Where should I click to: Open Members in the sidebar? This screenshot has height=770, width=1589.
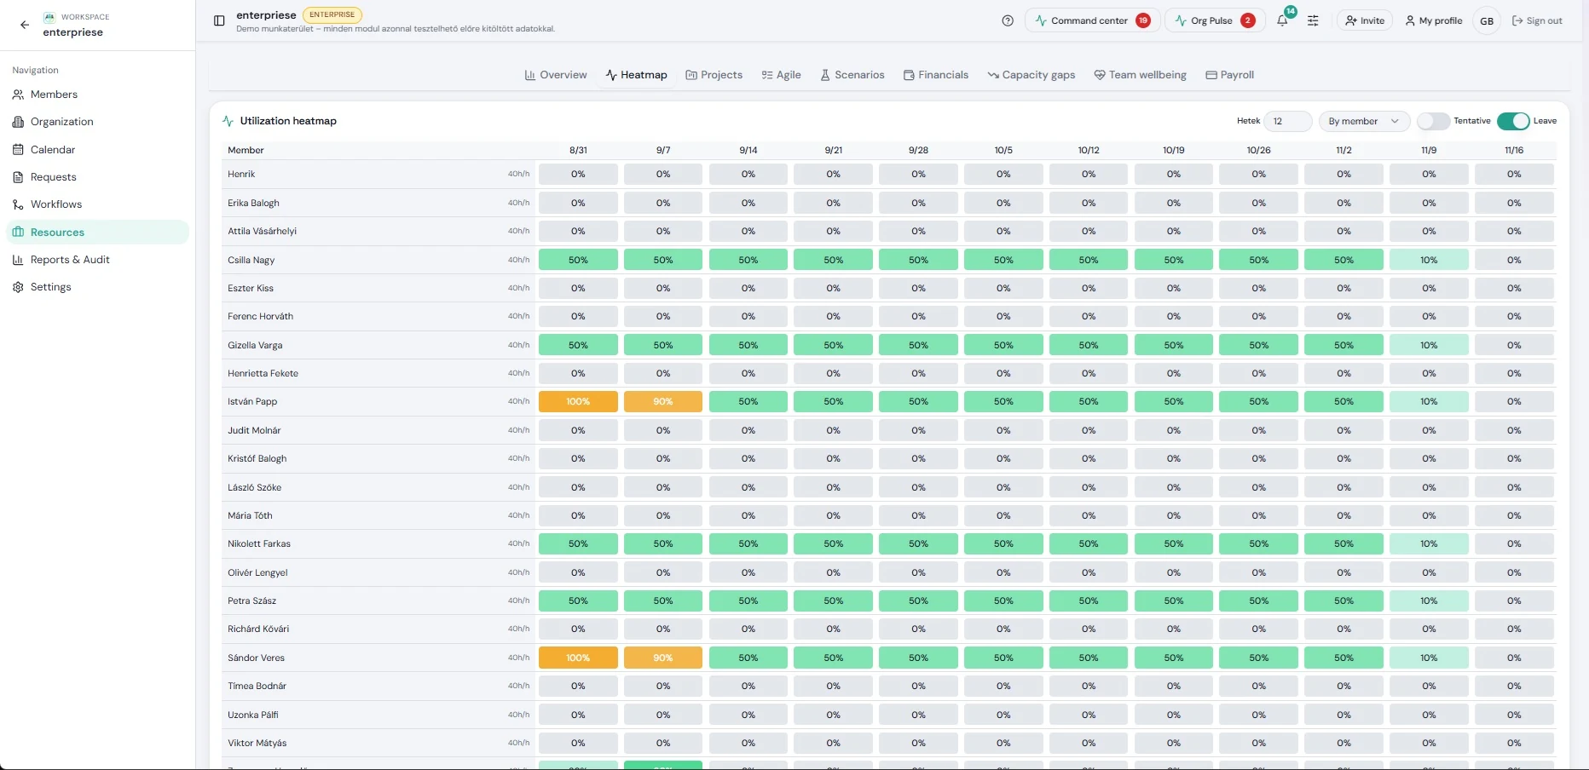(x=98, y=95)
